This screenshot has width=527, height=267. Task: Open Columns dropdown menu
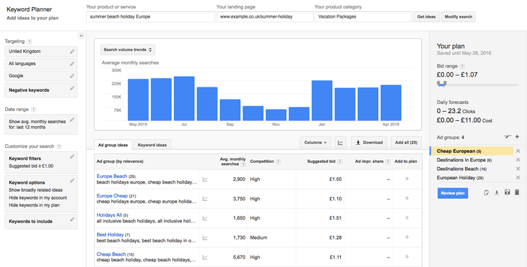coord(316,143)
